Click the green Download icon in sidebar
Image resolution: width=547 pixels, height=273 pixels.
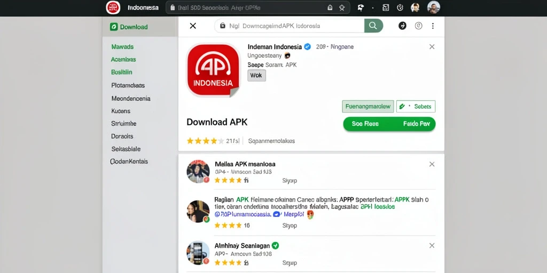pyautogui.click(x=114, y=27)
